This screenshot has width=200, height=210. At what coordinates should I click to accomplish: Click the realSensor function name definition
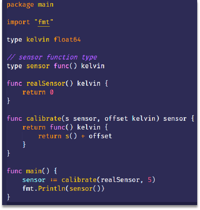[45, 84]
